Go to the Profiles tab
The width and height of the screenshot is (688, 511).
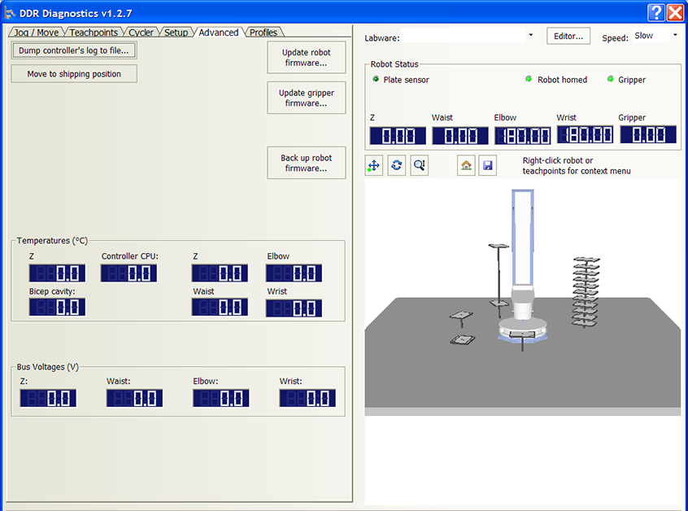click(x=263, y=33)
